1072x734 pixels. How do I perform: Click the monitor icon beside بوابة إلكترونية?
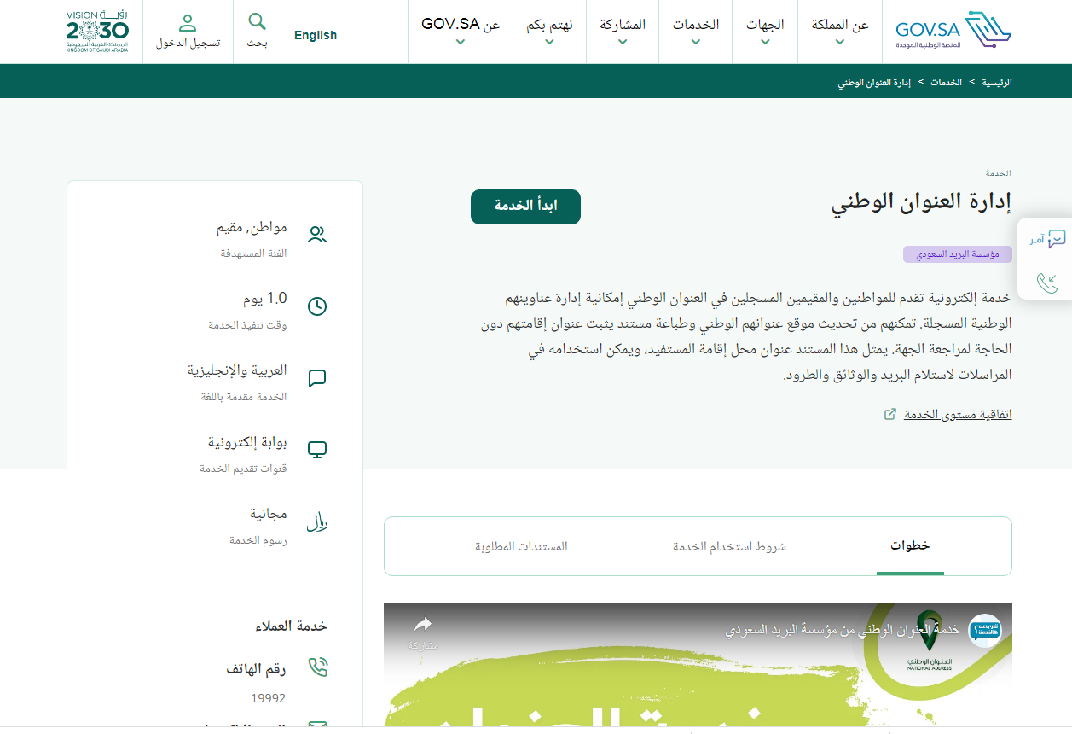coord(317,450)
